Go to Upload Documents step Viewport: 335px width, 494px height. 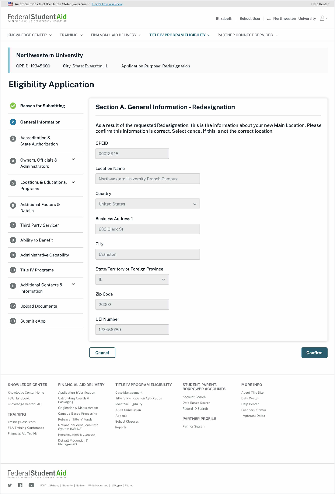pos(39,306)
